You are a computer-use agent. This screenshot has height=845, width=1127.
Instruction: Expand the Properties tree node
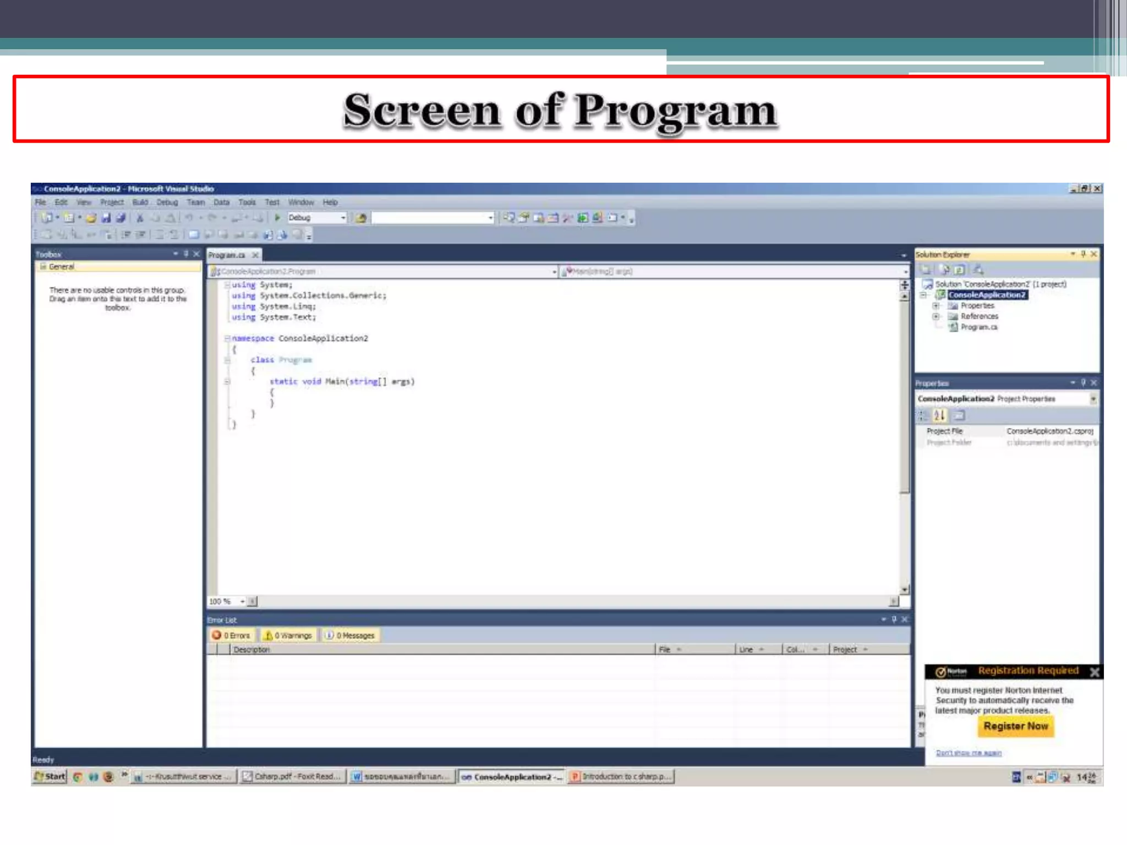click(x=935, y=305)
